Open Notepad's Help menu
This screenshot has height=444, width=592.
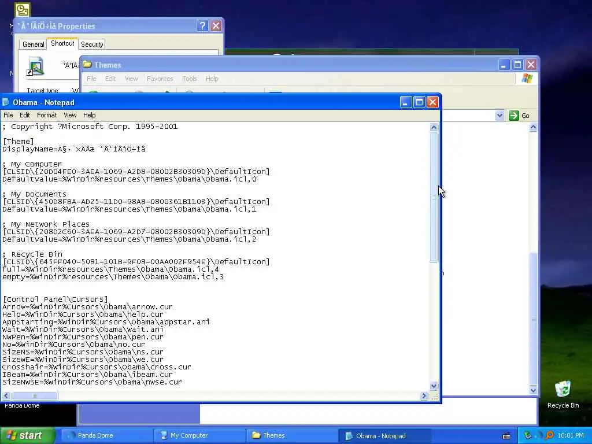coord(90,115)
